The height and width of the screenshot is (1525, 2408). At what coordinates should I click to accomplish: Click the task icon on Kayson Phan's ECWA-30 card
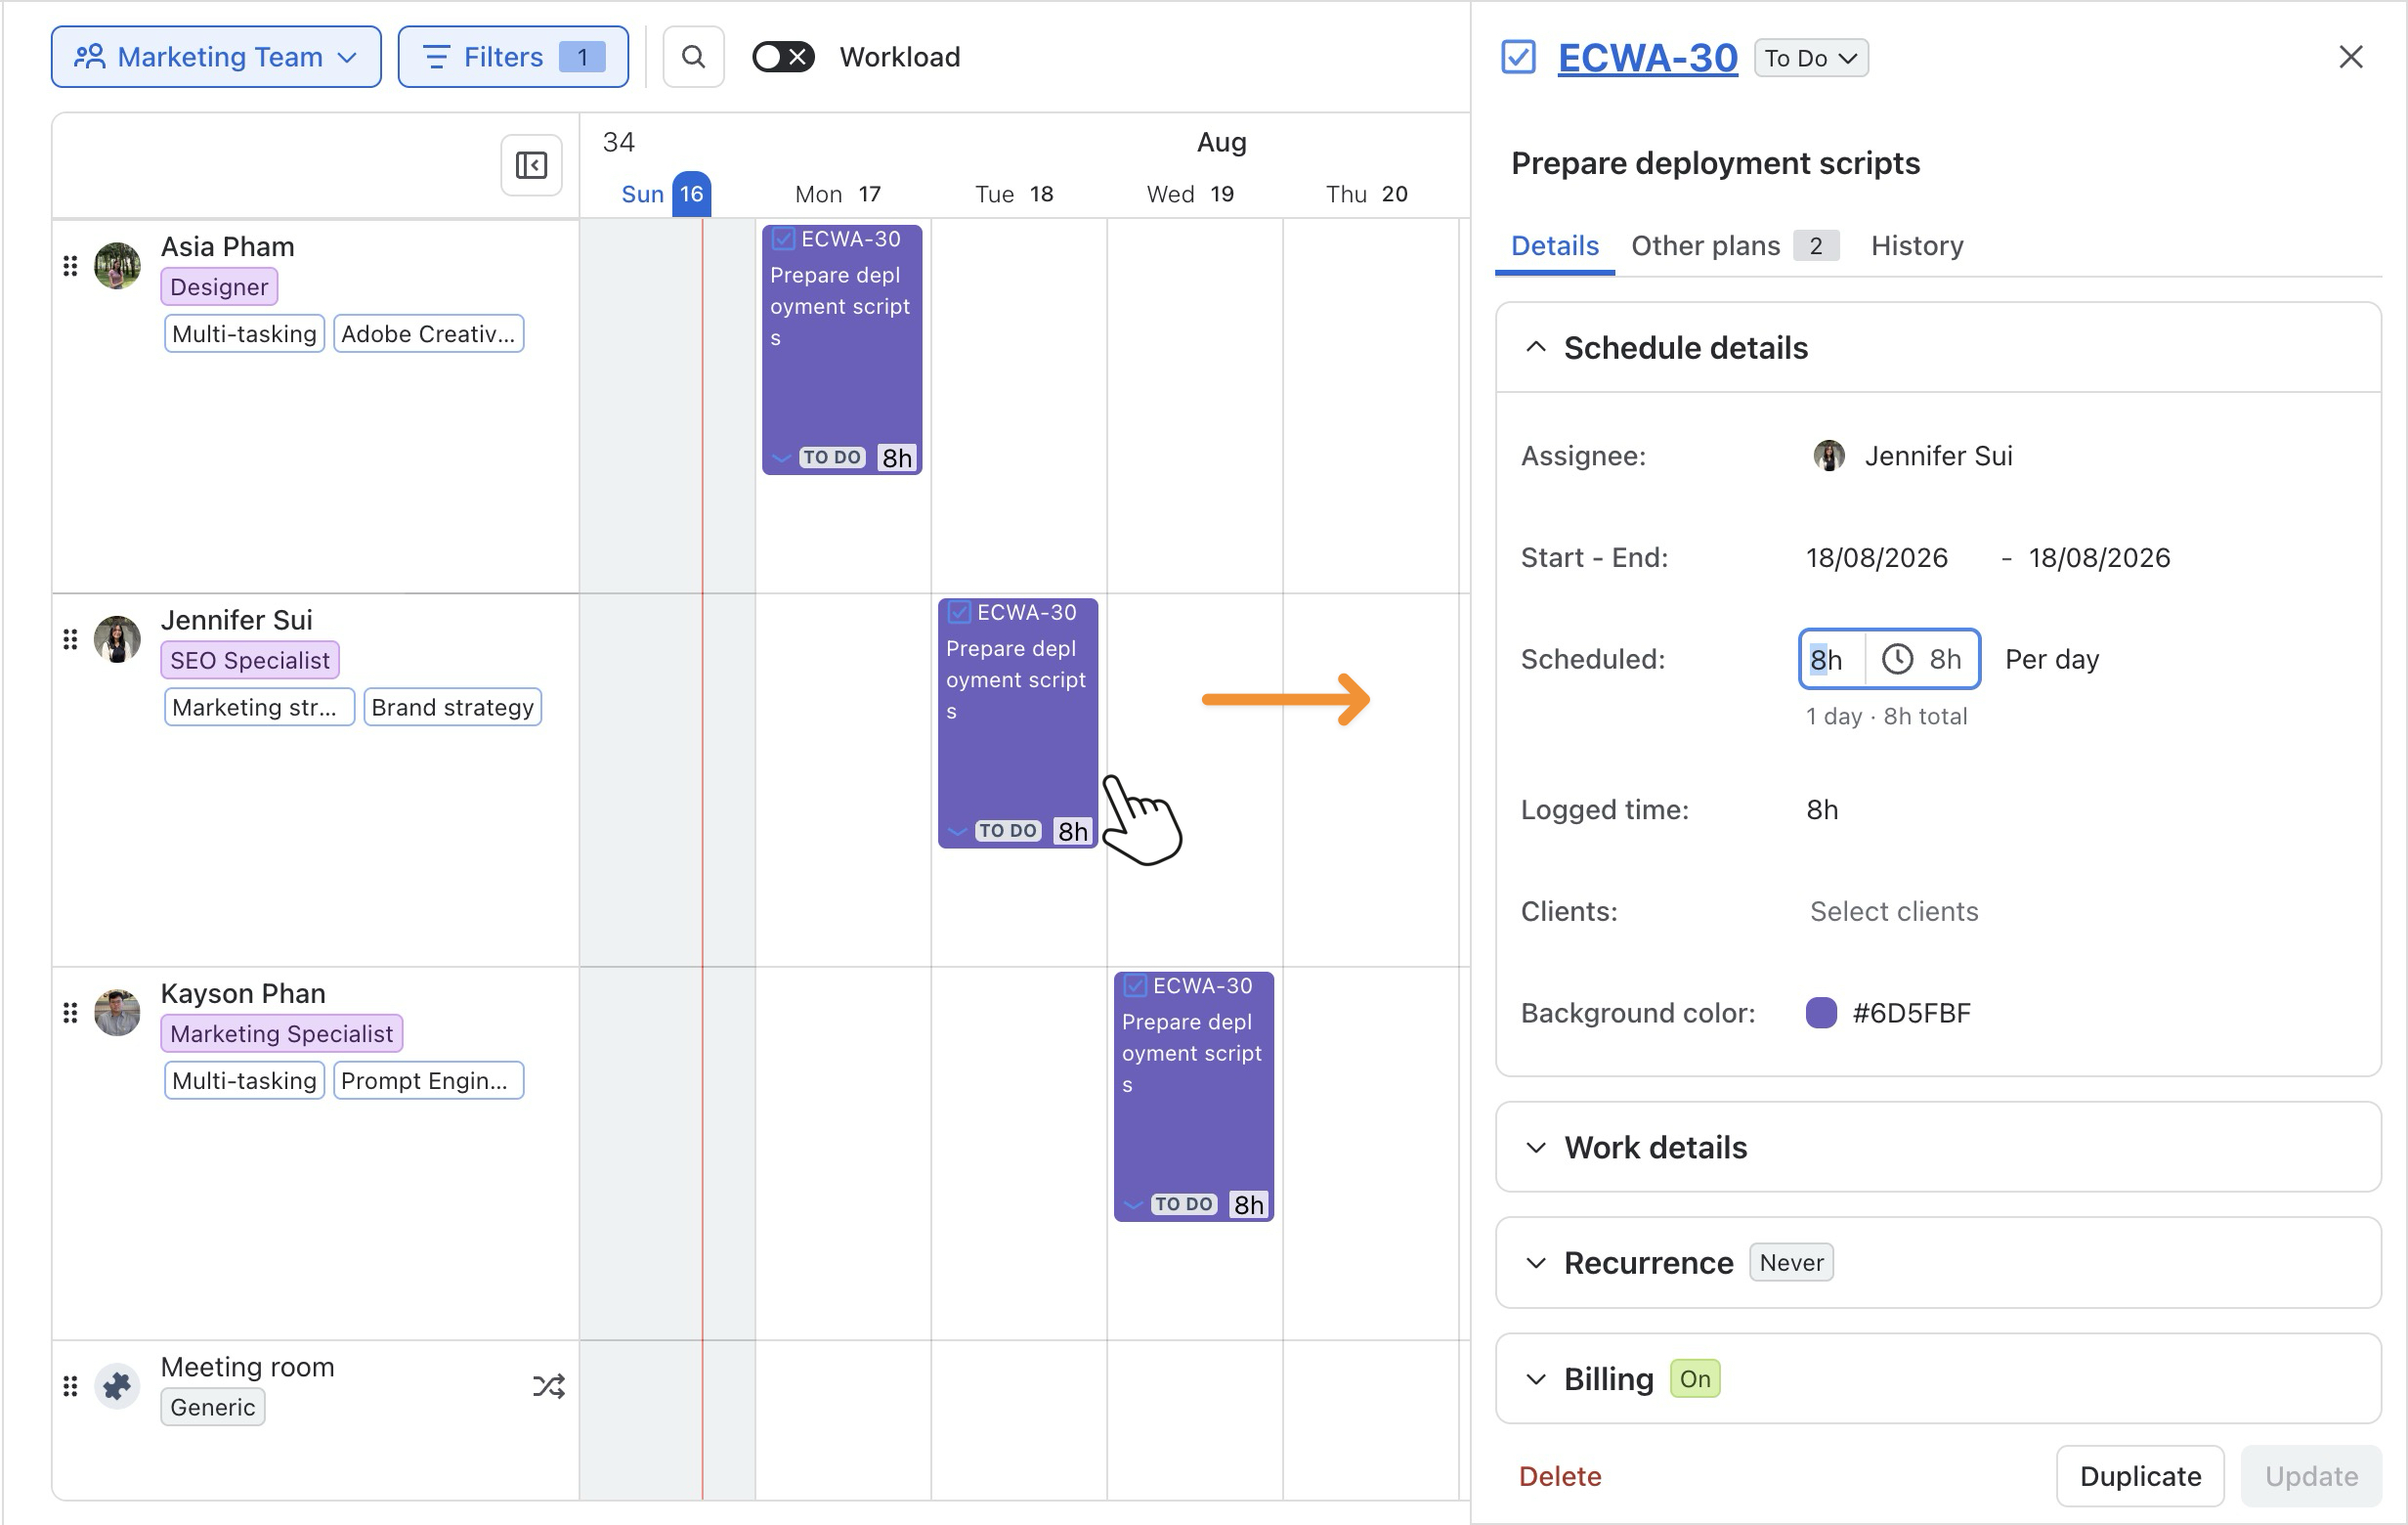1135,986
